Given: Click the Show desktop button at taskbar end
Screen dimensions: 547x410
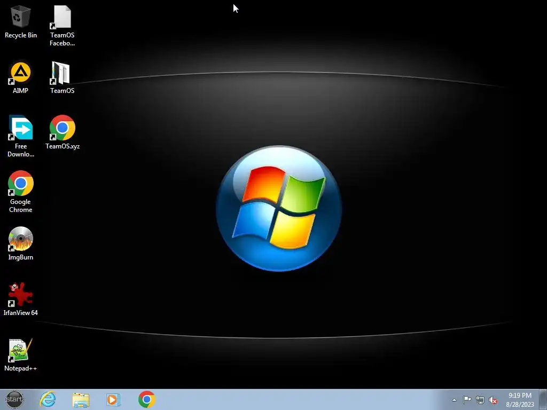Looking at the screenshot, I should pyautogui.click(x=544, y=399).
